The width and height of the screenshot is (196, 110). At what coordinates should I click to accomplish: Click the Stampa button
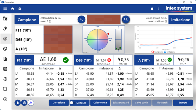click(x=183, y=103)
